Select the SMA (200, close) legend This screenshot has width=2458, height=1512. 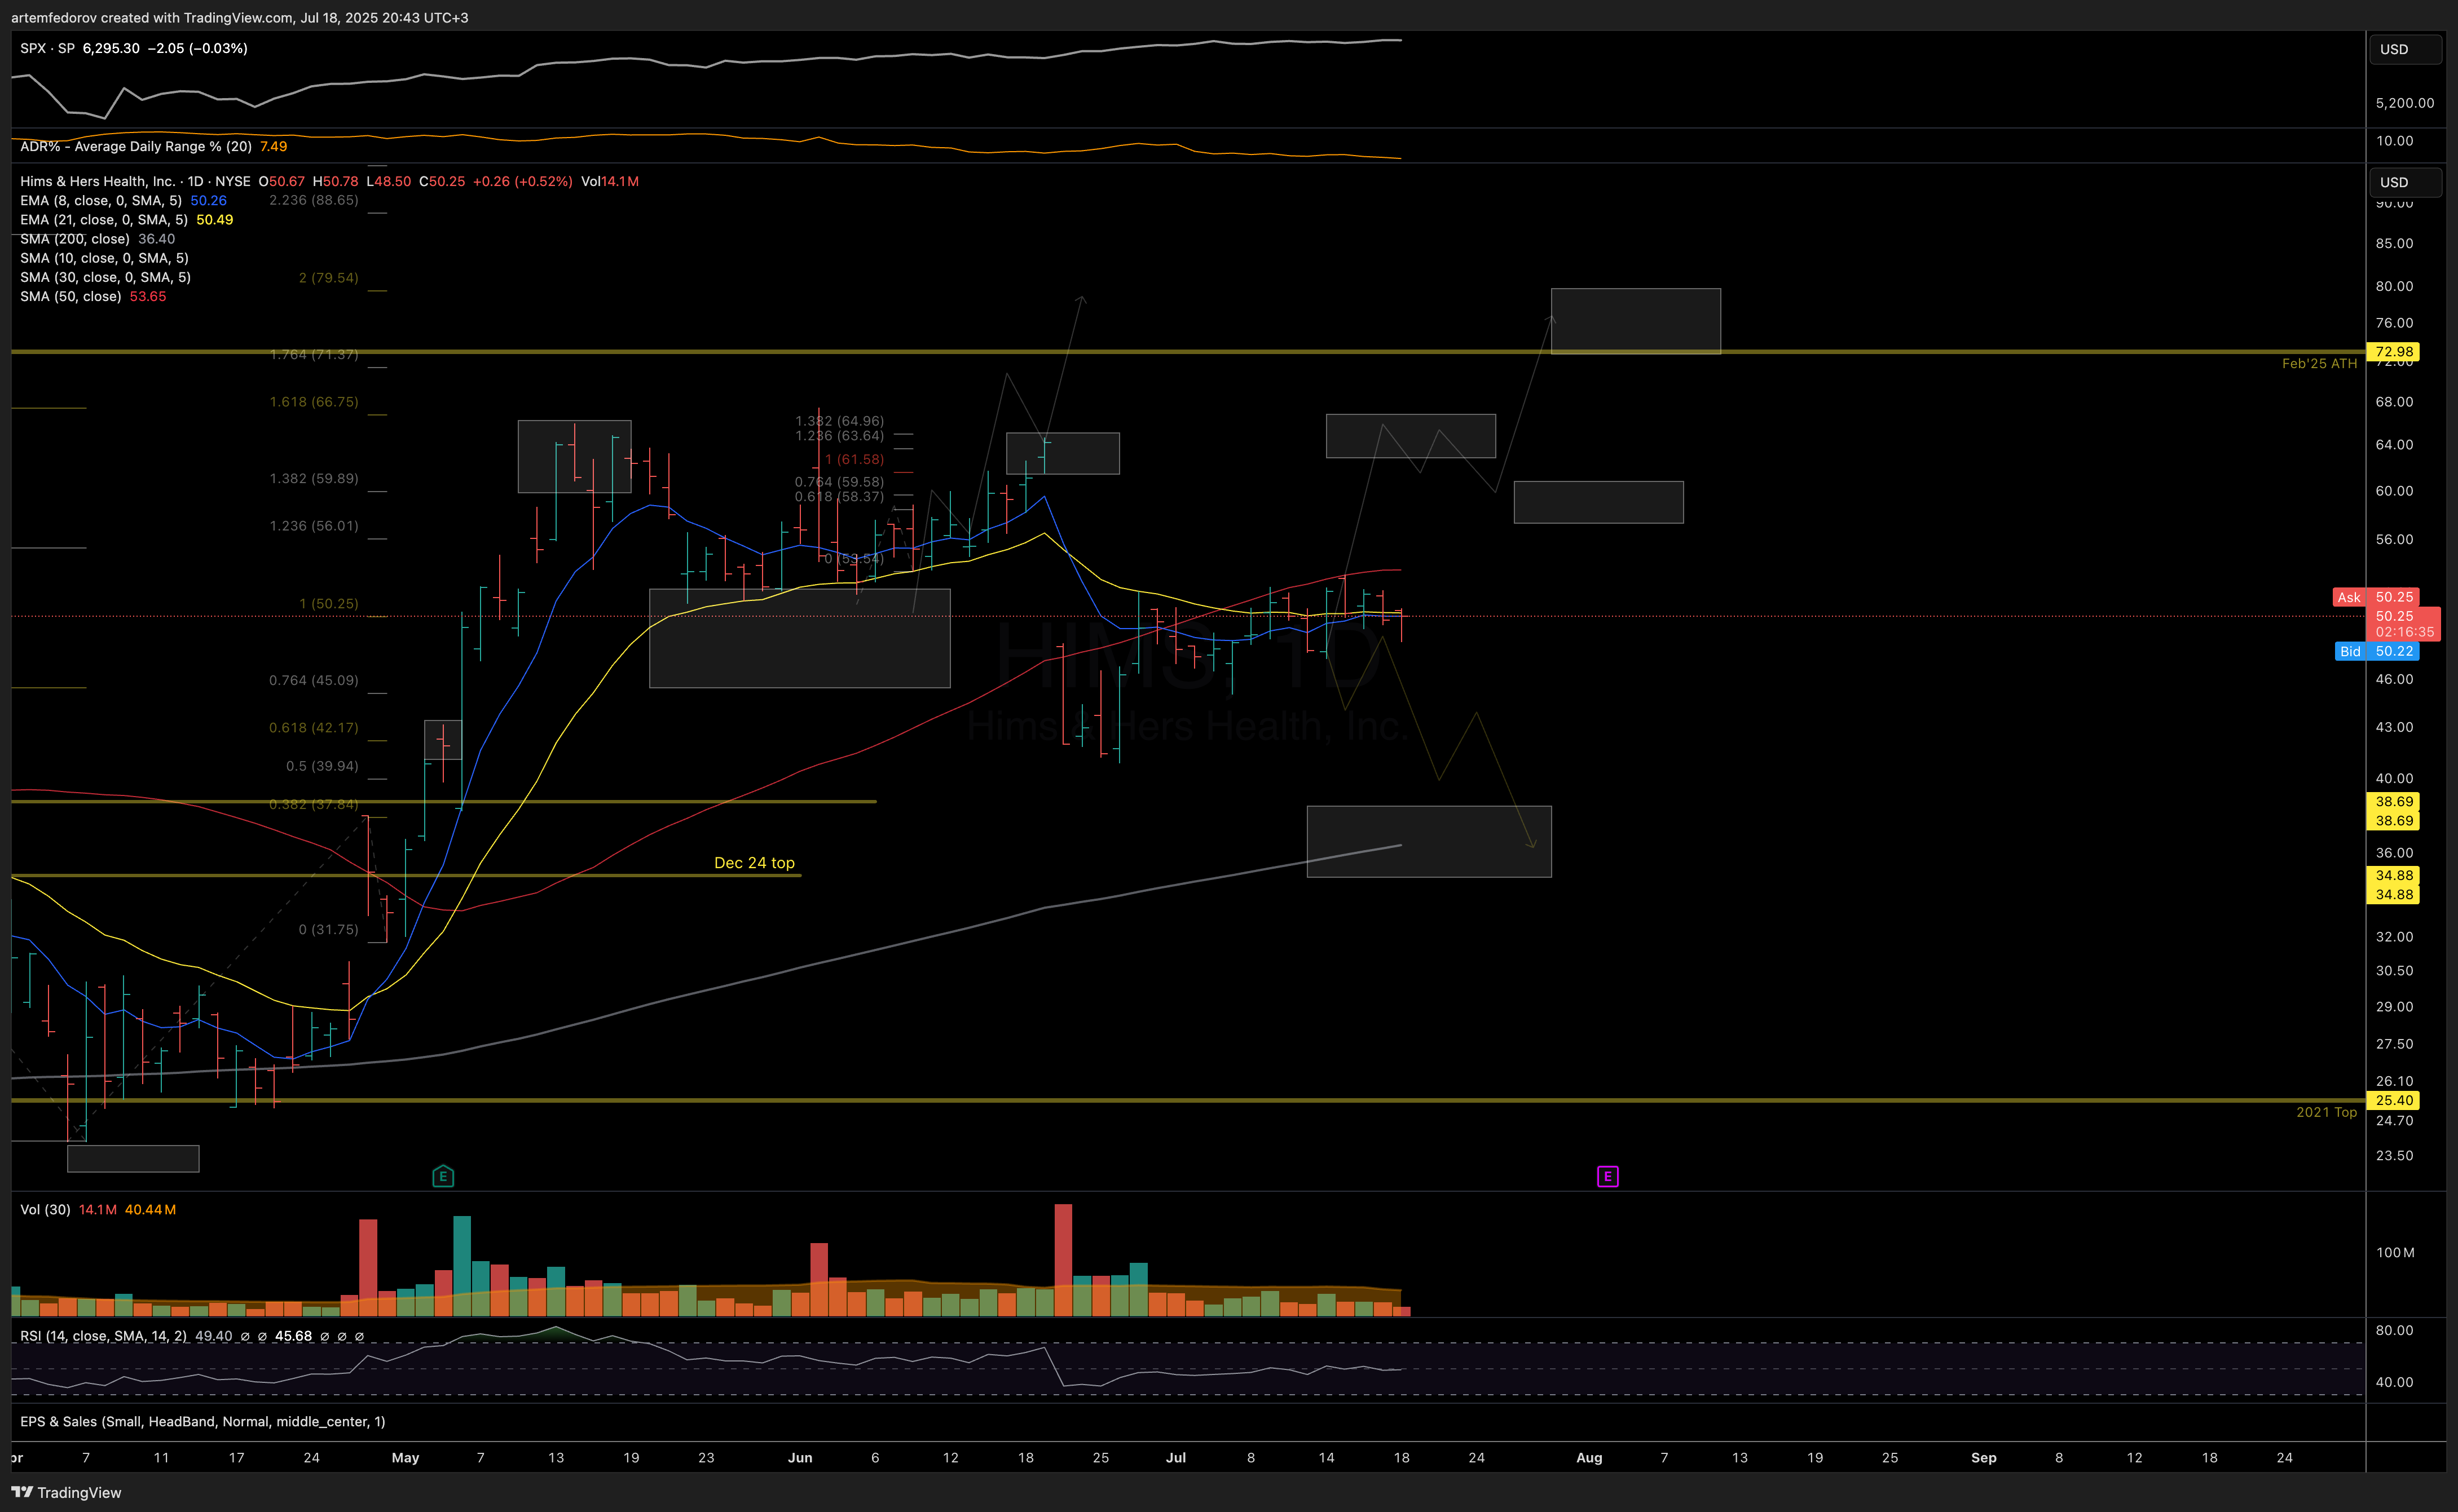(75, 238)
